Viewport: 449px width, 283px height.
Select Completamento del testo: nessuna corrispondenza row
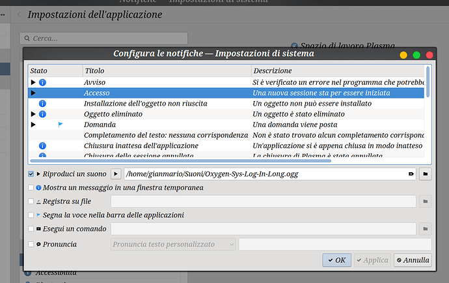tap(226, 135)
